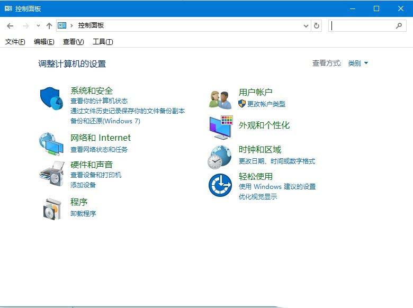
Task: Open the 查看(V) menu
Action: (x=73, y=42)
